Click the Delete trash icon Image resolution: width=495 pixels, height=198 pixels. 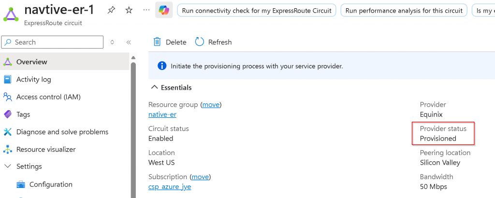[157, 42]
